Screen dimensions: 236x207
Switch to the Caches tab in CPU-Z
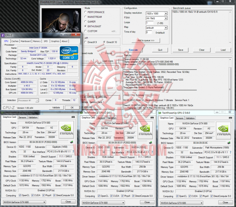15,41
